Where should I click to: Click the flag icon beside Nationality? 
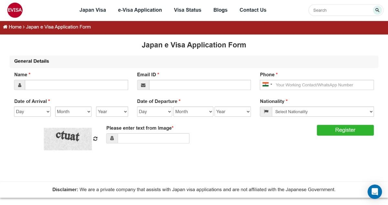click(266, 112)
